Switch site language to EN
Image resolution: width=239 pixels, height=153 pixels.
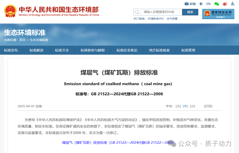click(x=208, y=4)
